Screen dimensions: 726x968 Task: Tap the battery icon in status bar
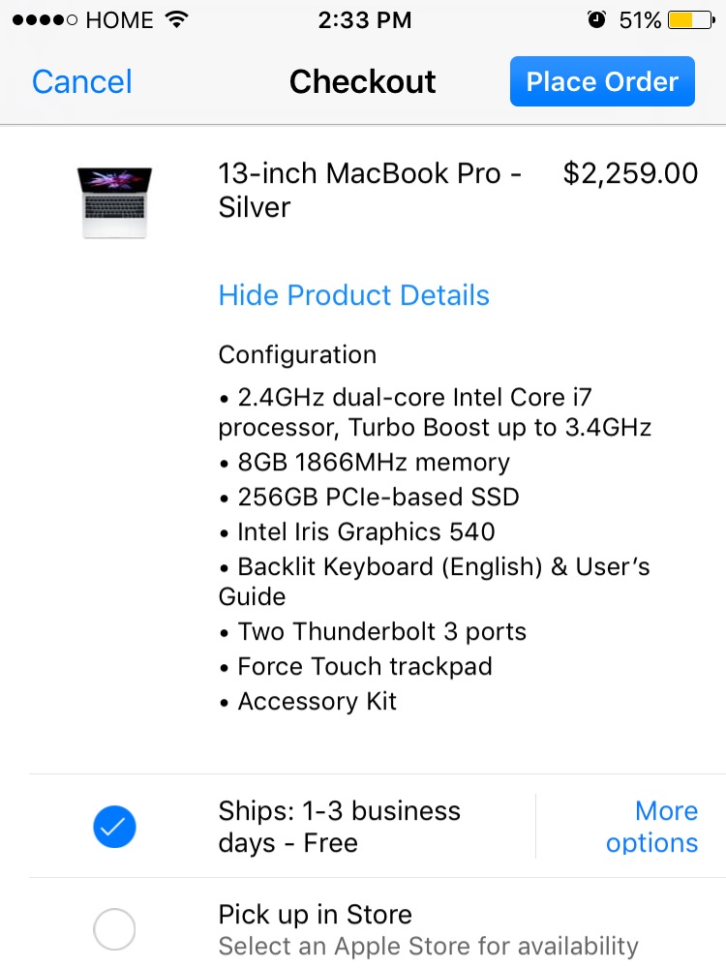point(695,19)
